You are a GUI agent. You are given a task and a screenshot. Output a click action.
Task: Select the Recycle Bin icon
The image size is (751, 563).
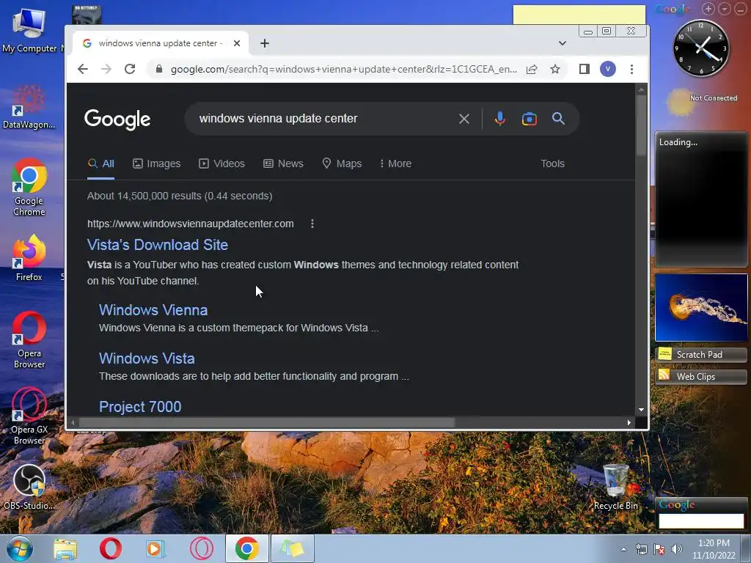(x=616, y=487)
